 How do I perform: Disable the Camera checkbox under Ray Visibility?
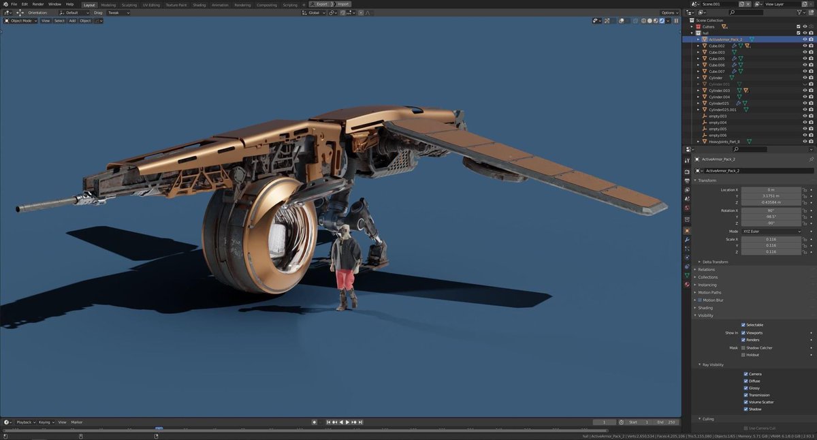click(x=746, y=373)
